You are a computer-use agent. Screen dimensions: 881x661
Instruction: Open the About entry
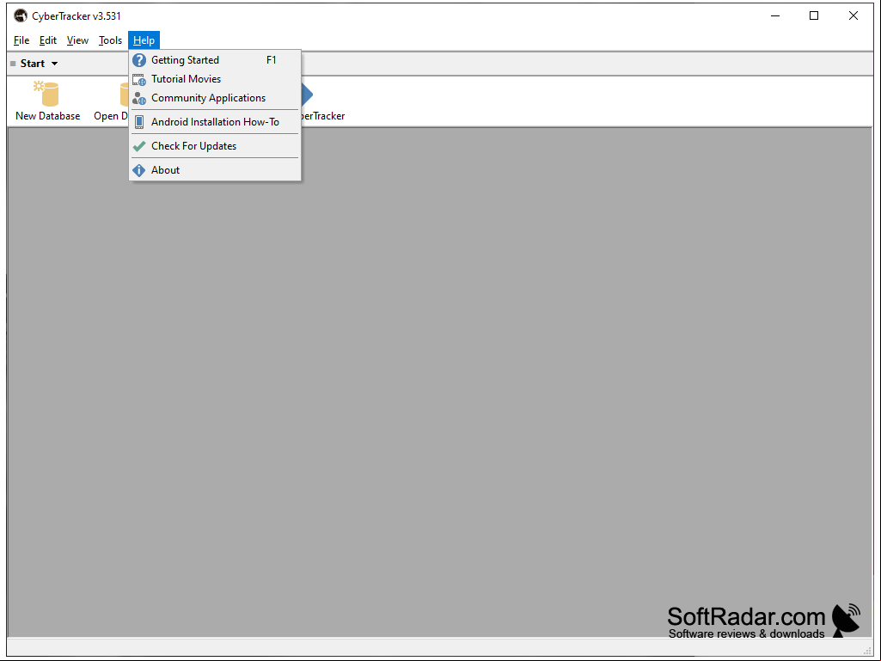[x=215, y=170]
